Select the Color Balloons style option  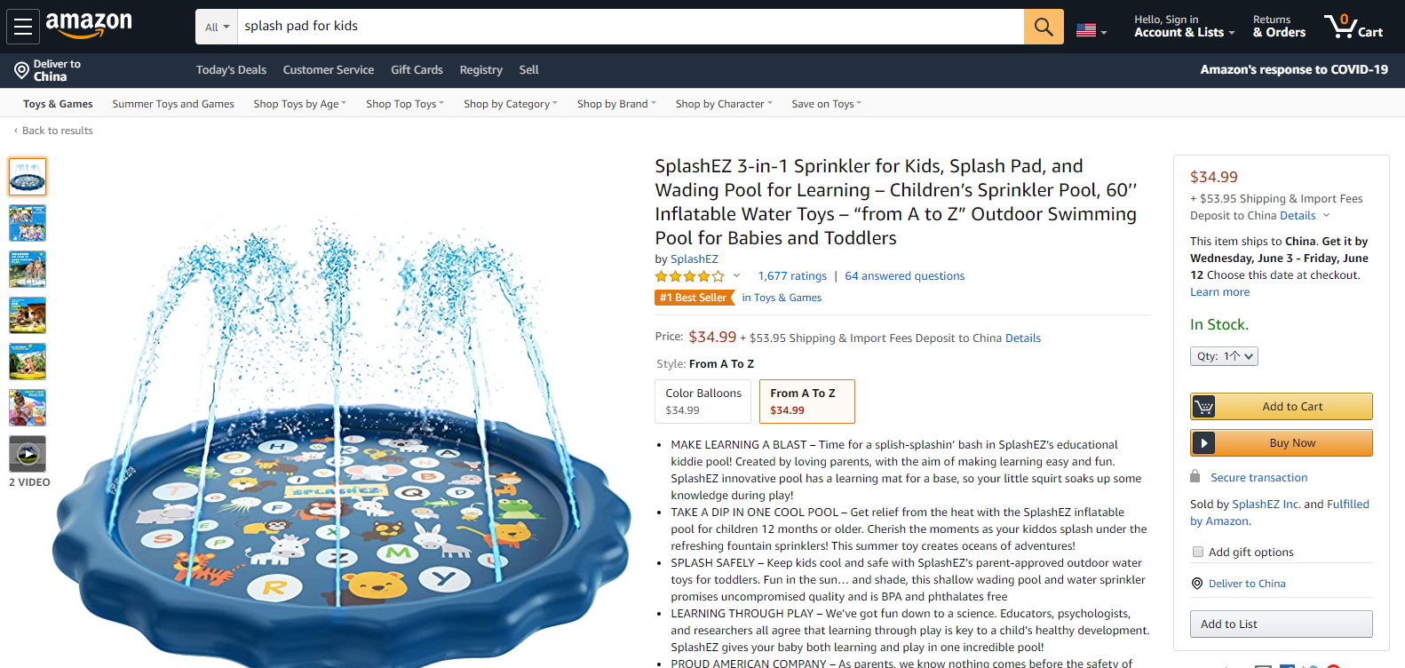(x=703, y=402)
